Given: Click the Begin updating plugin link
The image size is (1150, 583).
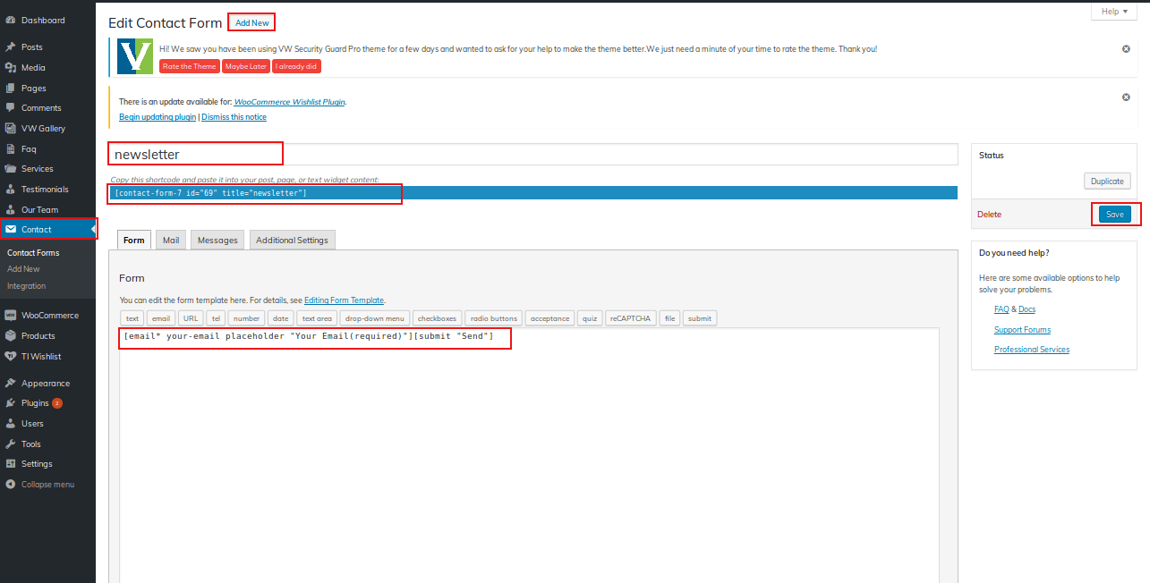Looking at the screenshot, I should coord(158,117).
